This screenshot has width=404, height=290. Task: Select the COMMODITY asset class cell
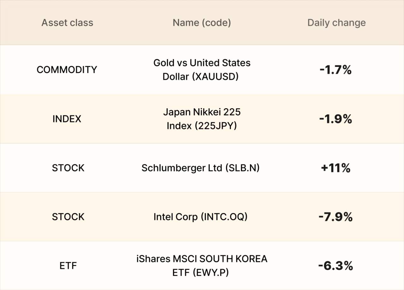[67, 70]
